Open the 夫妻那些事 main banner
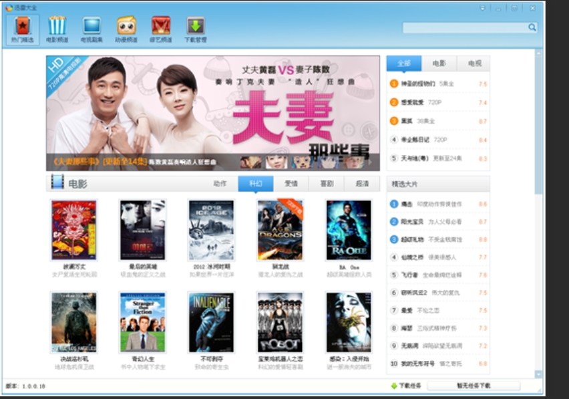Screen dimensions: 569x399 click(213, 113)
